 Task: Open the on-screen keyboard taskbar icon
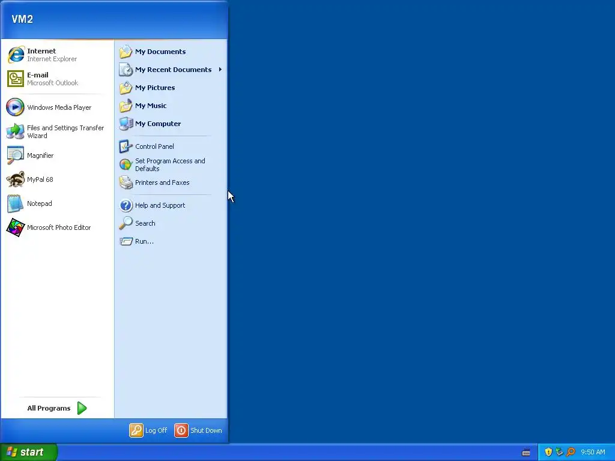point(526,453)
